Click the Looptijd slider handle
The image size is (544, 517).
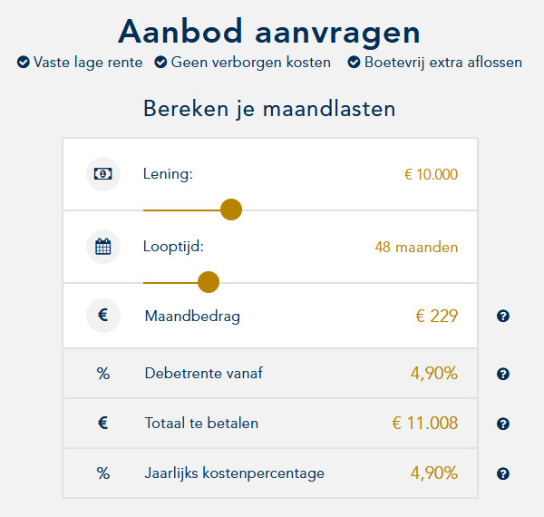pos(209,282)
